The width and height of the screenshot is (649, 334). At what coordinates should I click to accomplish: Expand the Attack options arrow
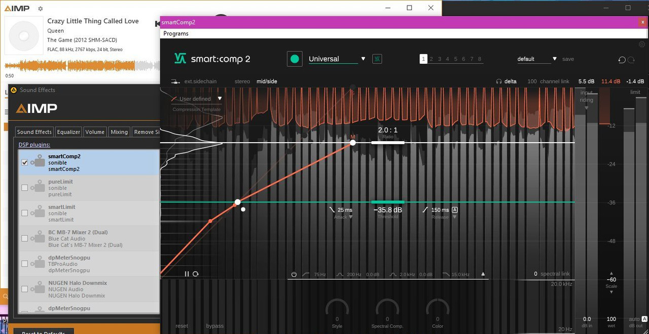(351, 217)
